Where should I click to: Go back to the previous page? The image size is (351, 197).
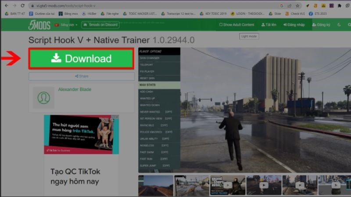pyautogui.click(x=7, y=6)
